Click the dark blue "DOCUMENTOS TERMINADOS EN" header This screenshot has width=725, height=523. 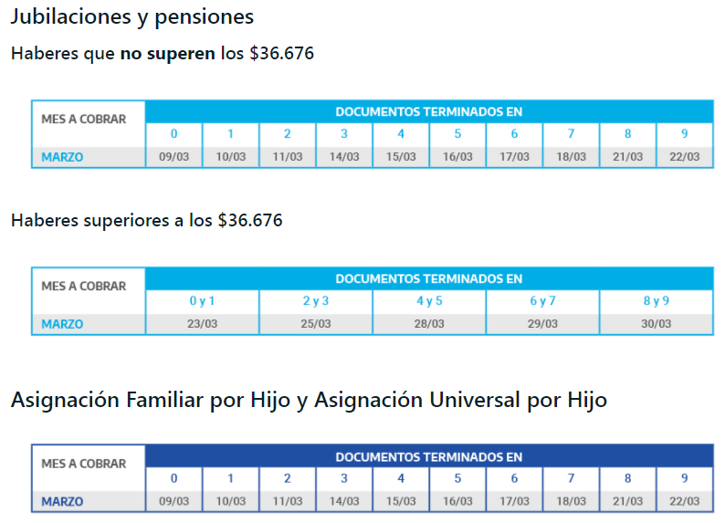click(x=428, y=456)
